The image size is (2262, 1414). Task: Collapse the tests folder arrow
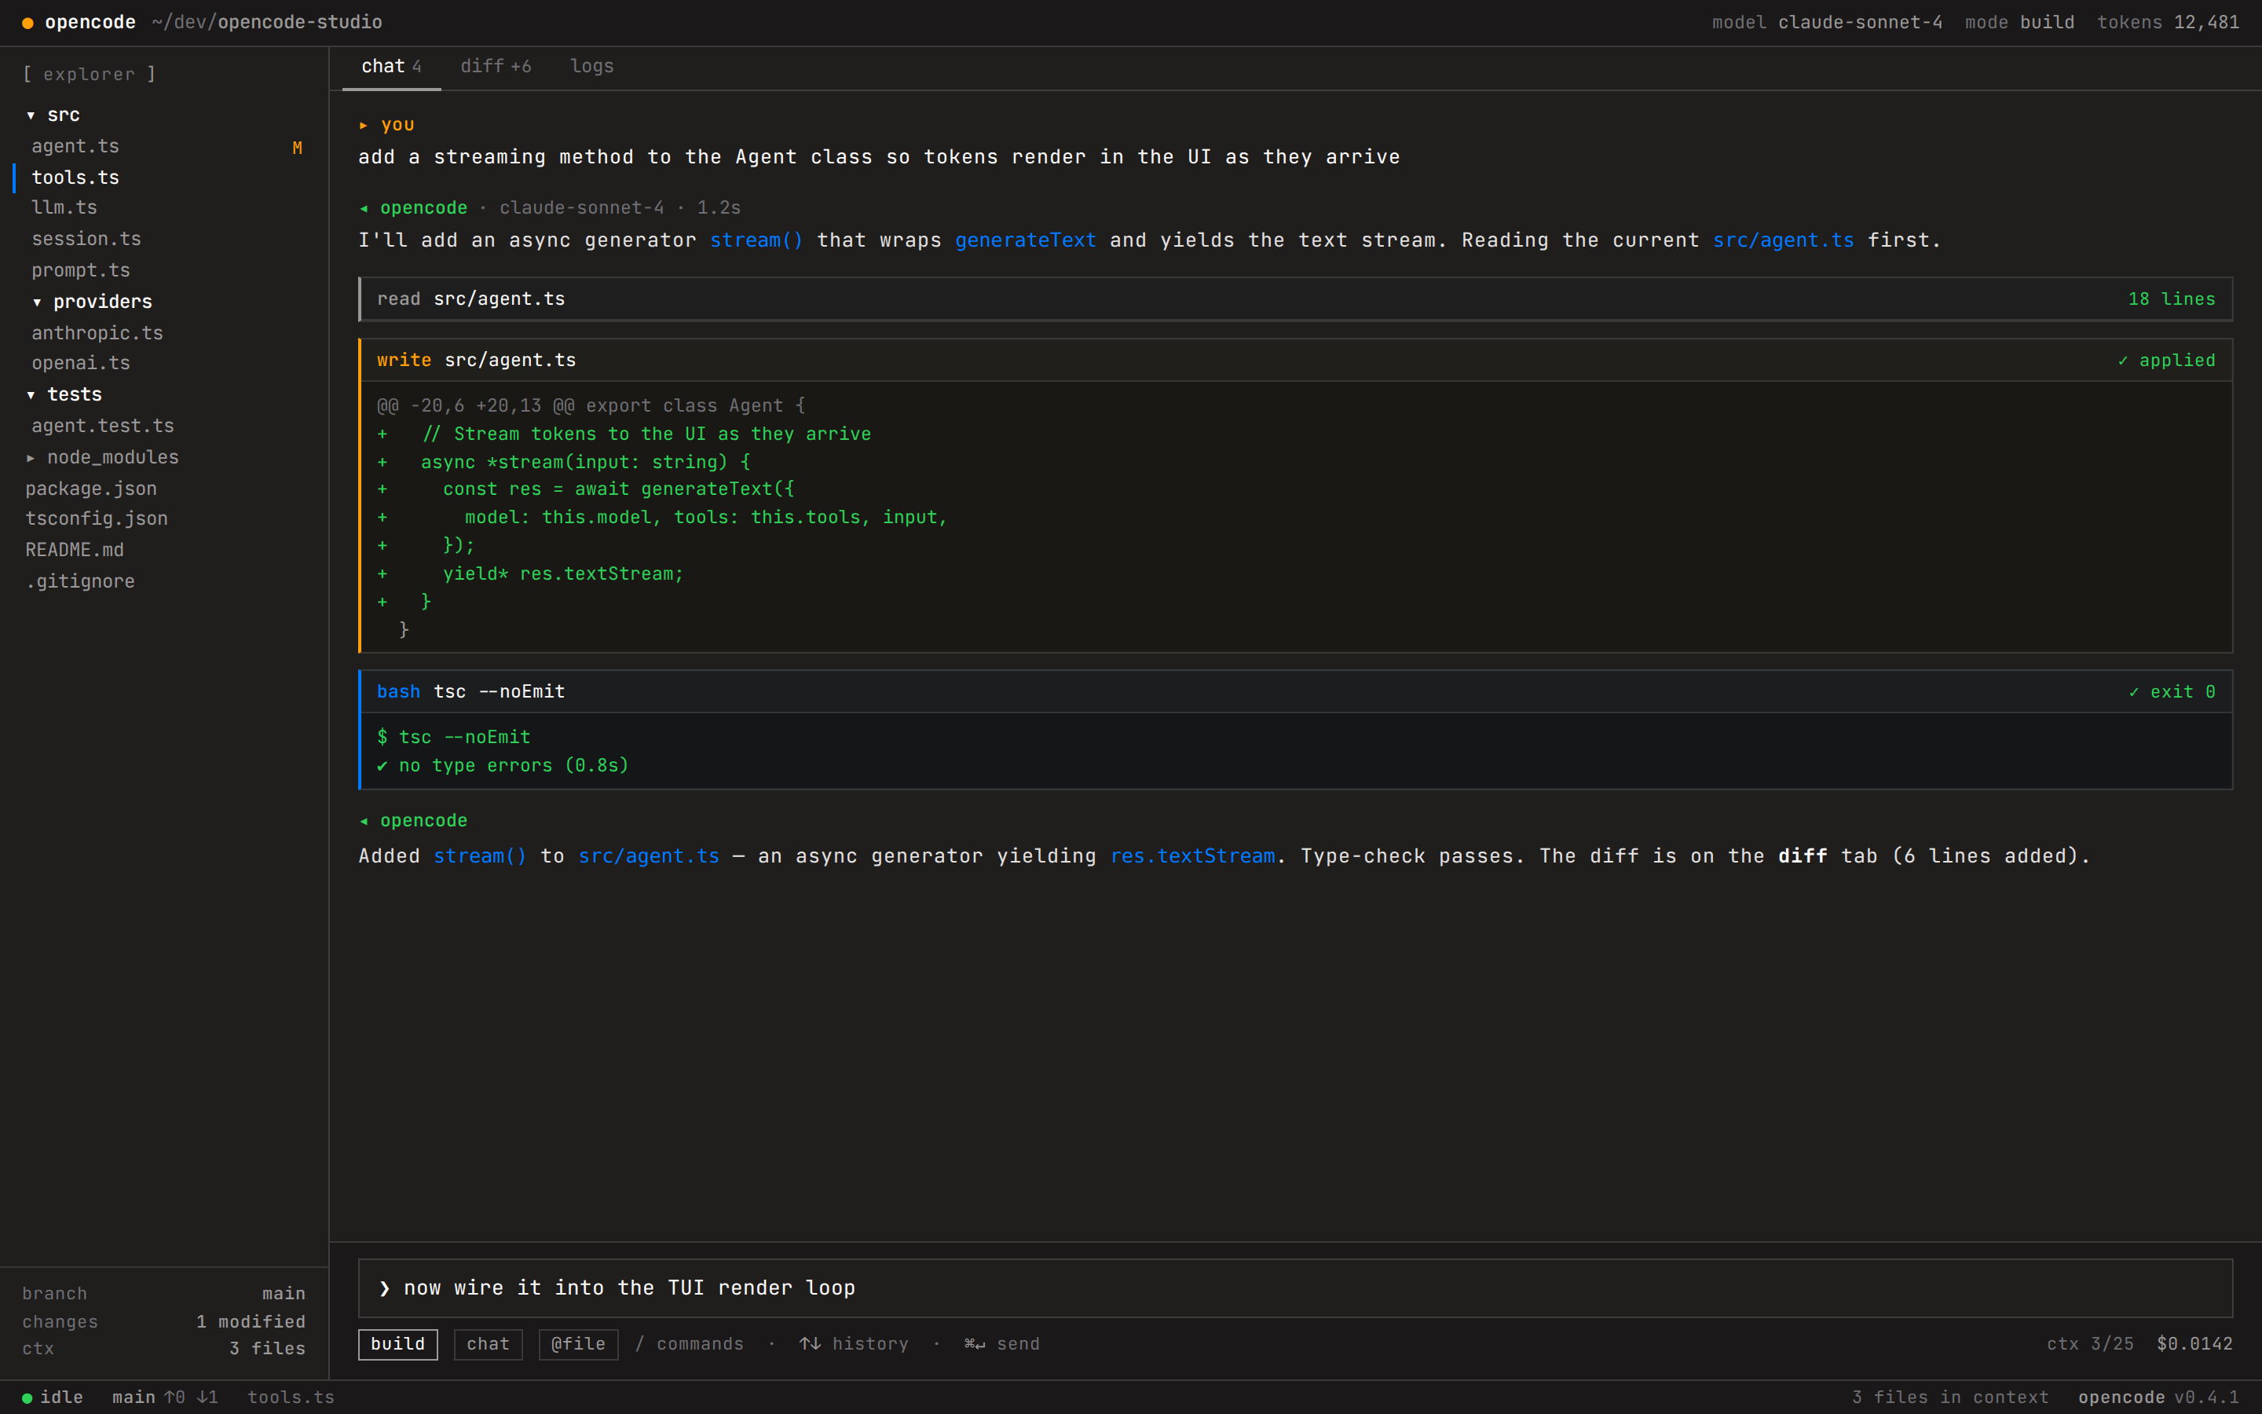[31, 394]
